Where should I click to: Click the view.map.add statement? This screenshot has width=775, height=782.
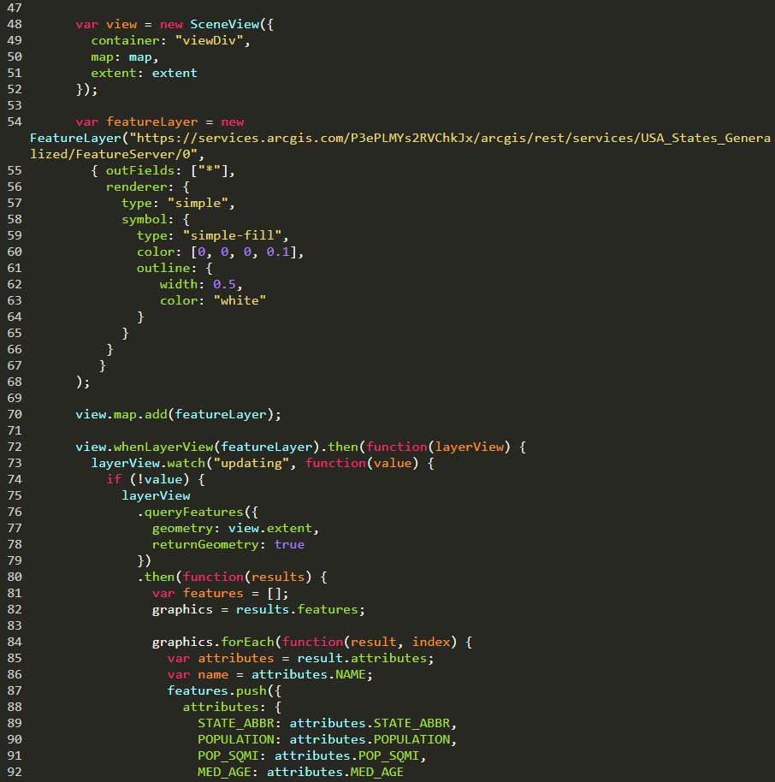pyautogui.click(x=178, y=414)
